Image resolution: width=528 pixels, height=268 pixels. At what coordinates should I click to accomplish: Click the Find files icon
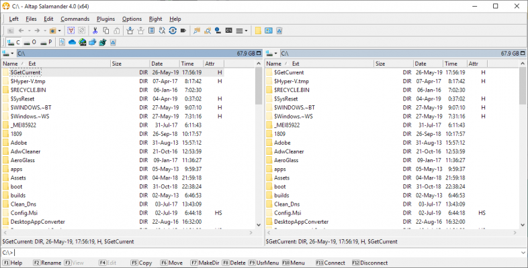[208, 31]
